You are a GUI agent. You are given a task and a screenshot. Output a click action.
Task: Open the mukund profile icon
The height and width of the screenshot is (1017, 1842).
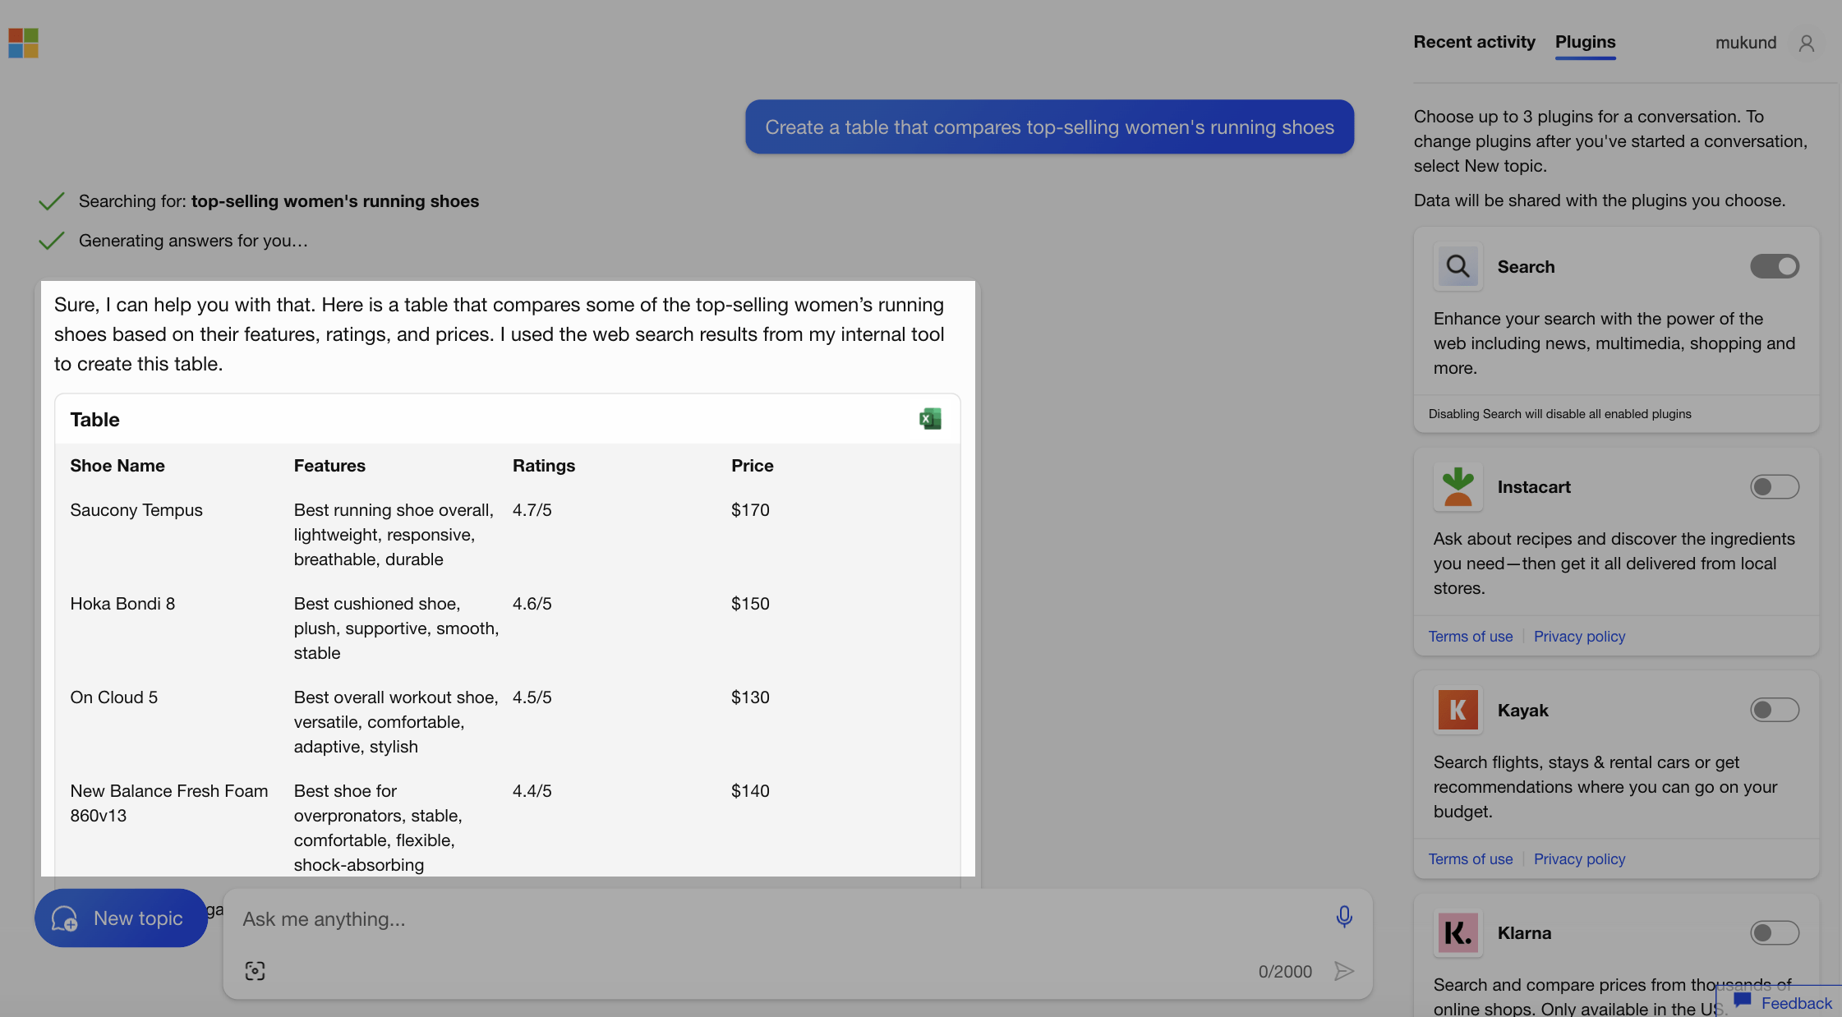[x=1806, y=43]
